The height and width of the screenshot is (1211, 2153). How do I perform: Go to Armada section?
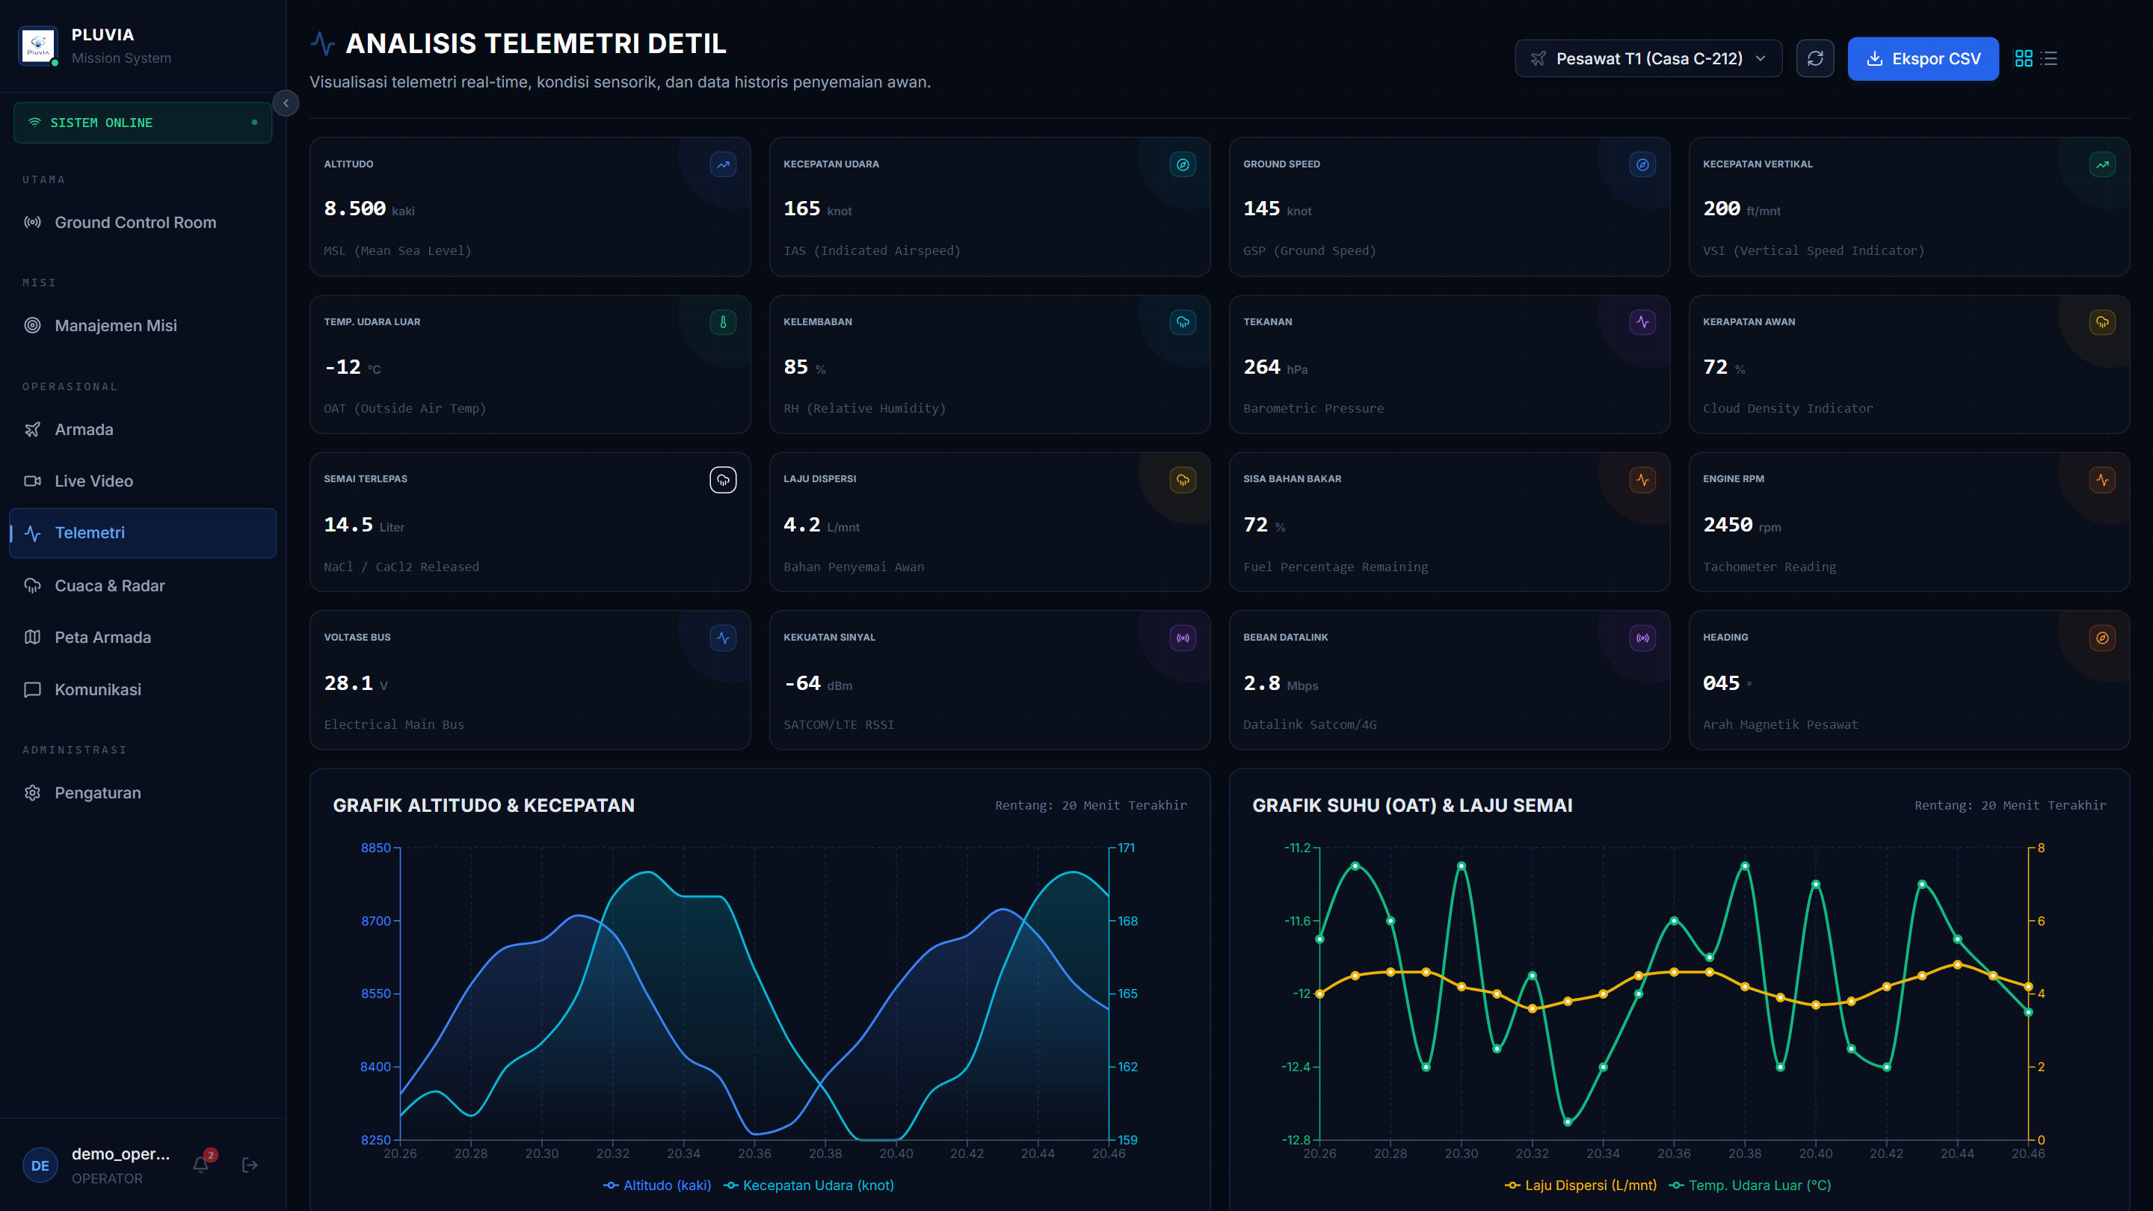[x=142, y=430]
